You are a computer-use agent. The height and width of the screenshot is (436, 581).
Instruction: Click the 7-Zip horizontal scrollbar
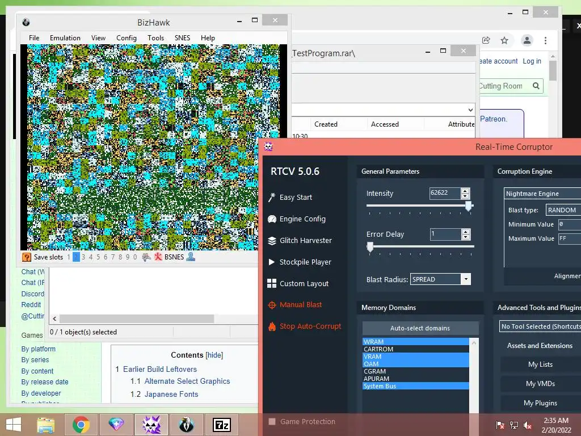(137, 319)
